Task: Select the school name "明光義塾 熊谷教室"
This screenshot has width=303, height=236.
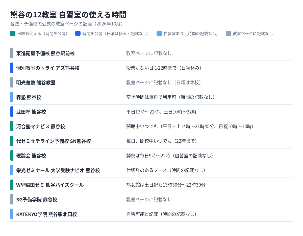Action: 36,82
